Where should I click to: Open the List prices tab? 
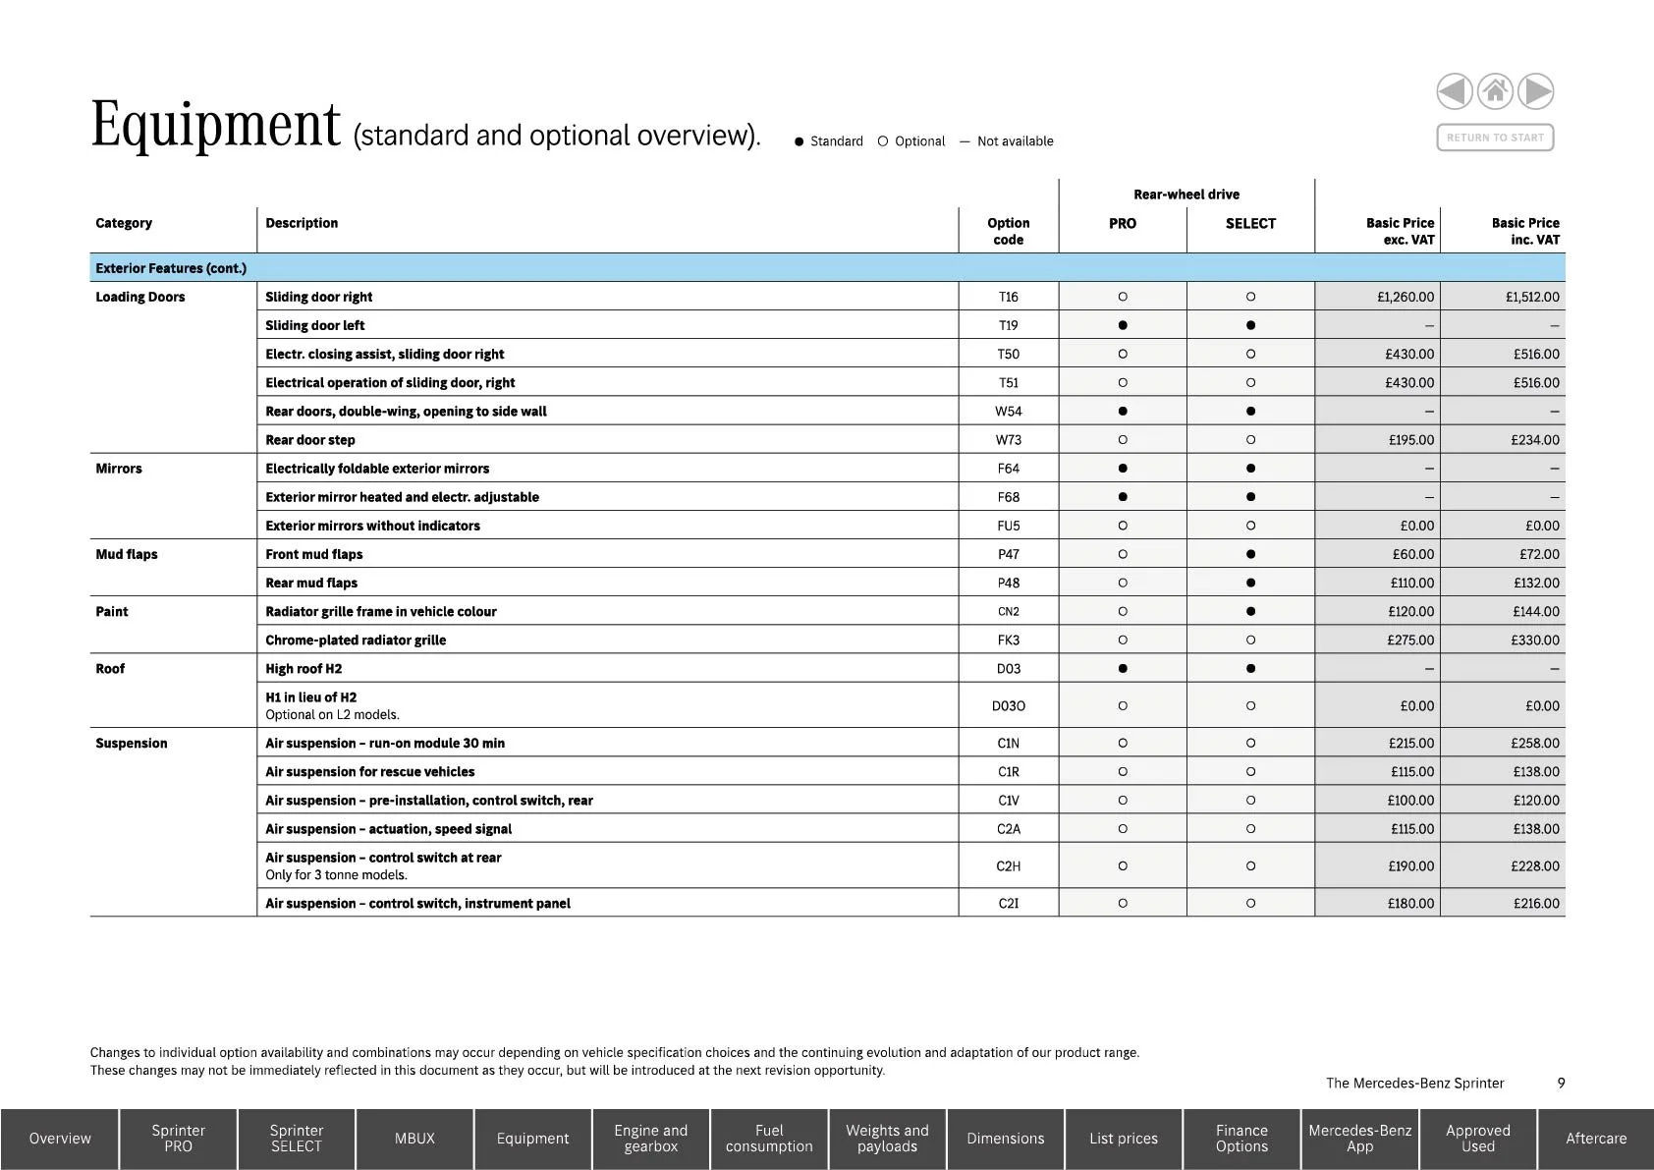pyautogui.click(x=1124, y=1139)
